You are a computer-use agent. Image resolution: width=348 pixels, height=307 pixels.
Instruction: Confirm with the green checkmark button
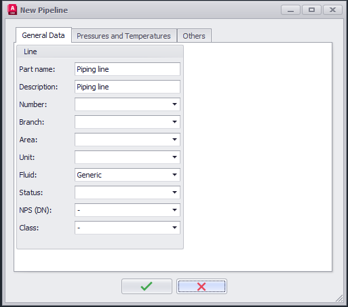point(147,286)
